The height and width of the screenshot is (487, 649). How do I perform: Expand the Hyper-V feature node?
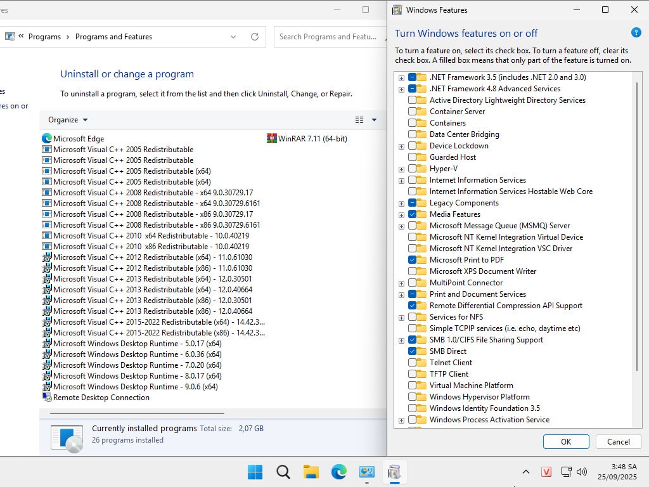tap(401, 169)
